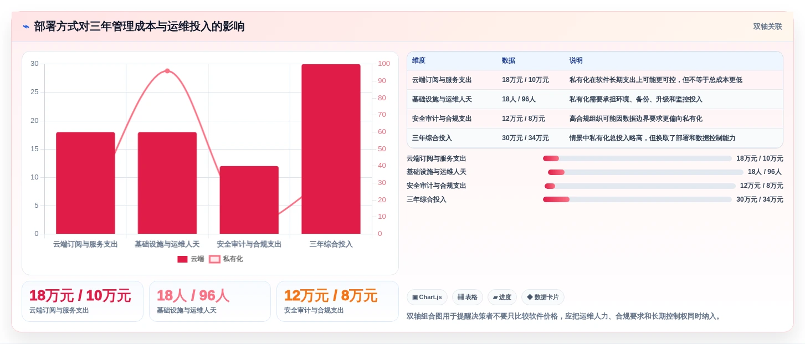Image resolution: width=805 pixels, height=344 pixels.
Task: Click the 三年综合投入 progress bar
Action: tap(637, 199)
